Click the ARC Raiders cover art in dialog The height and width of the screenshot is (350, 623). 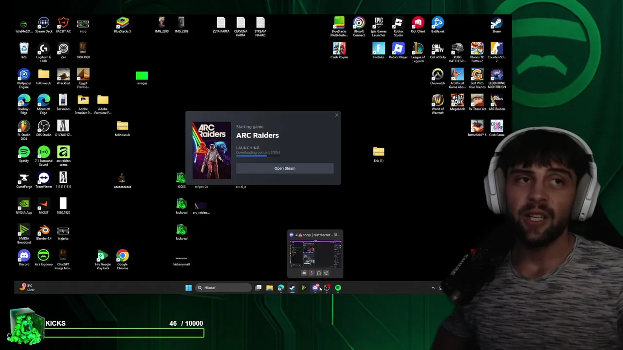212,151
